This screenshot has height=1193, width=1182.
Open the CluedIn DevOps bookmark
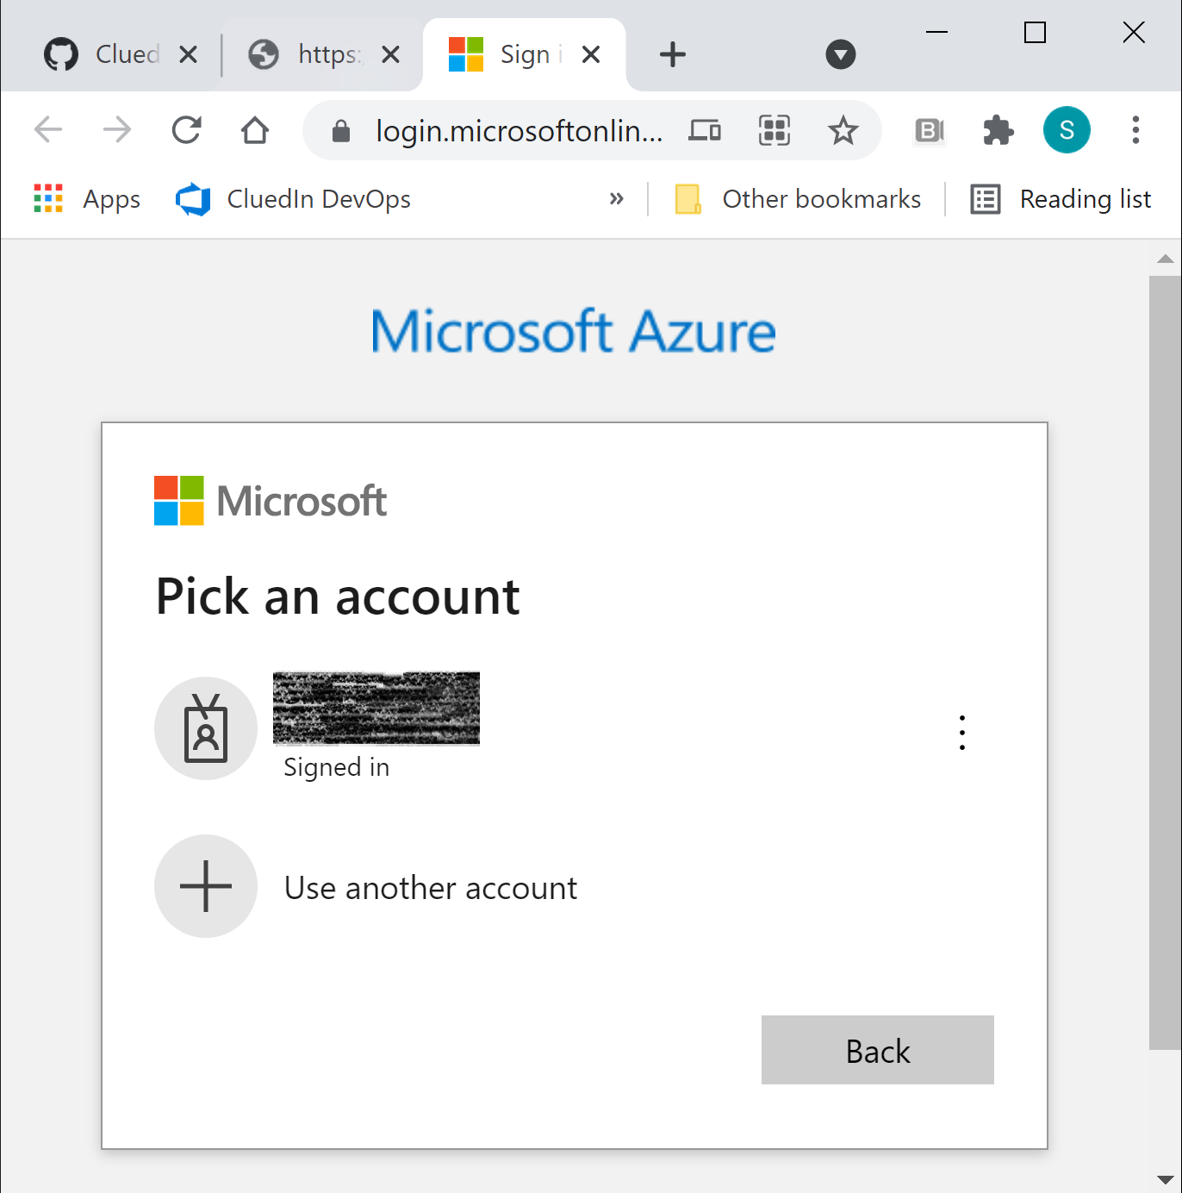pyautogui.click(x=293, y=199)
